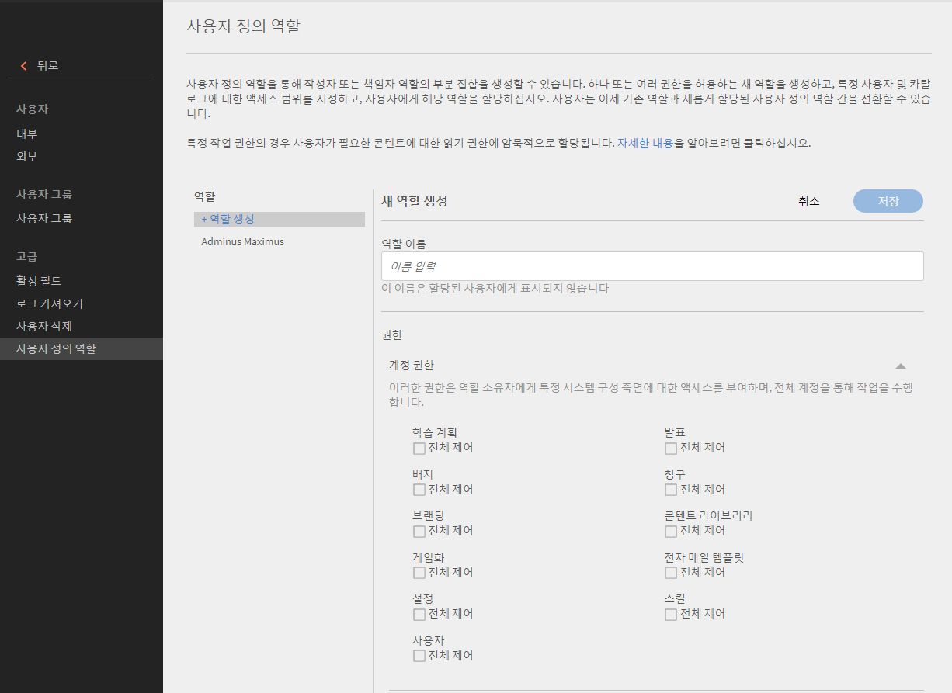The width and height of the screenshot is (952, 693).
Task: Enable 전체 제어 under 학습 계획
Action: pos(419,449)
